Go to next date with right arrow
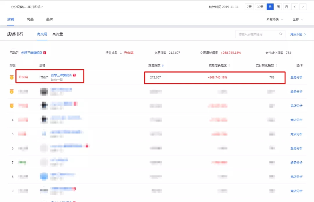 tap(303, 7)
